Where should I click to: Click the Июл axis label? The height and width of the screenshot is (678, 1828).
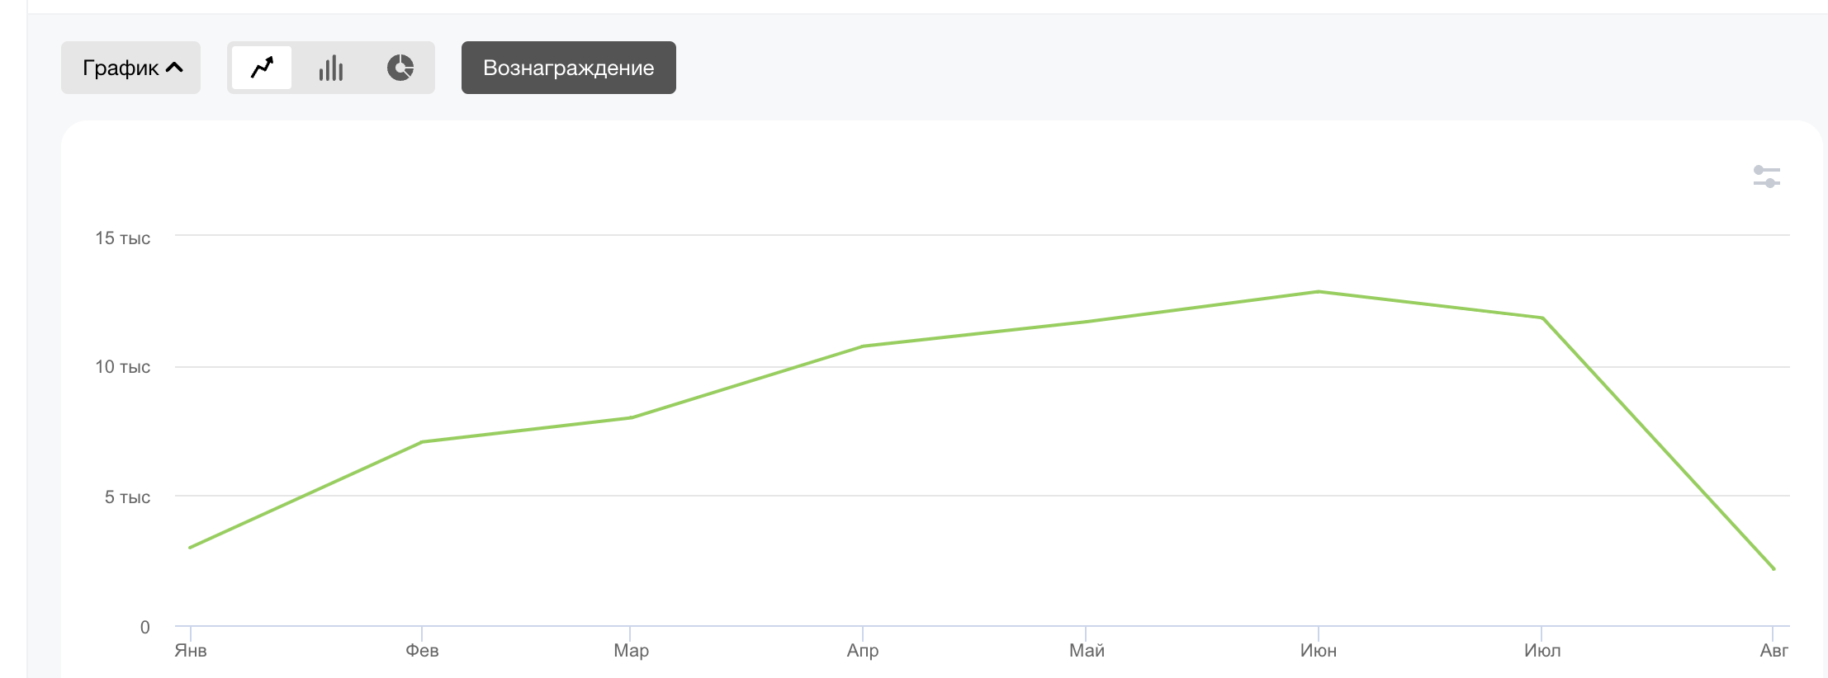[x=1542, y=651]
